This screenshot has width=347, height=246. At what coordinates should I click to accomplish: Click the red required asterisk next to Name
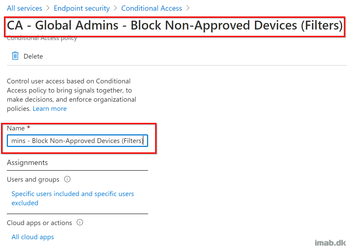[29, 127]
